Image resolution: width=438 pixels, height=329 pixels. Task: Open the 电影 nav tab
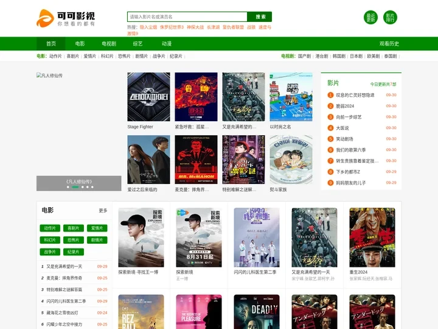coord(80,44)
